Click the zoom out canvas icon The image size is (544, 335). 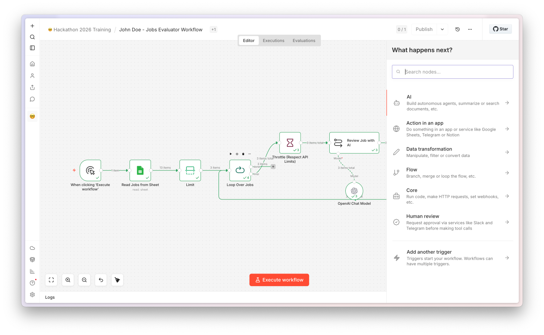pos(84,280)
